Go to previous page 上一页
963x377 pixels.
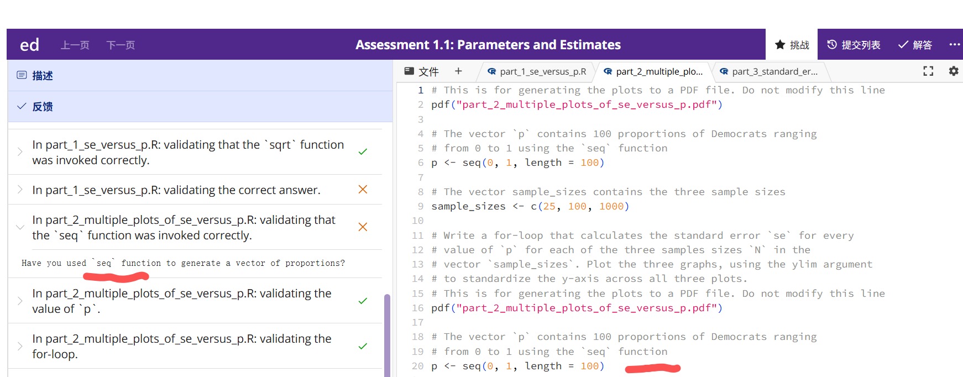(x=75, y=45)
